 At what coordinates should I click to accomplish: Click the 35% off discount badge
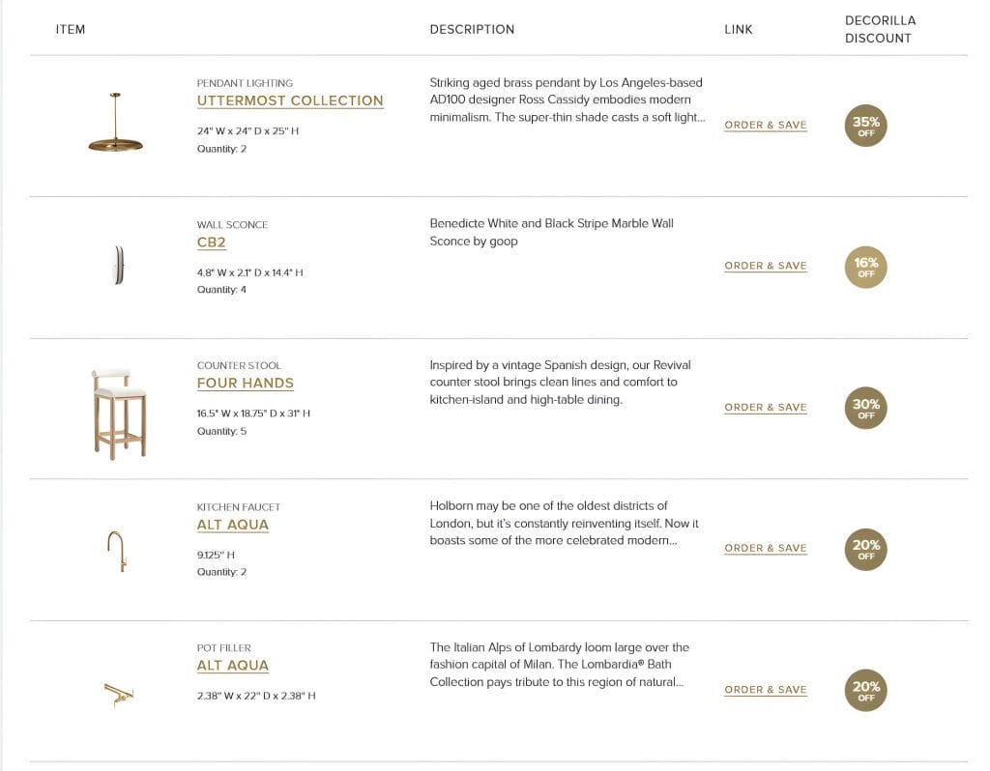point(865,127)
